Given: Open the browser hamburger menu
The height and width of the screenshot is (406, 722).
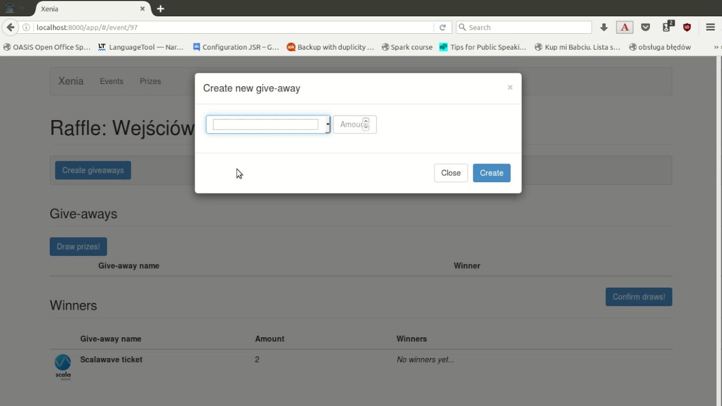Looking at the screenshot, I should coord(710,27).
